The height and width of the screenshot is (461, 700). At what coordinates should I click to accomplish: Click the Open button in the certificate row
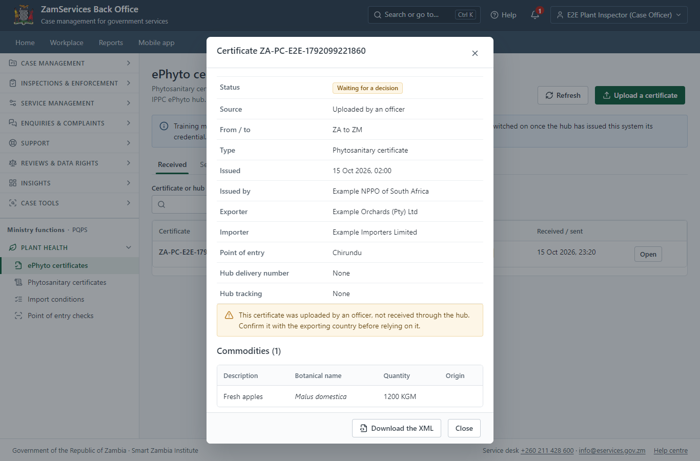(x=648, y=254)
